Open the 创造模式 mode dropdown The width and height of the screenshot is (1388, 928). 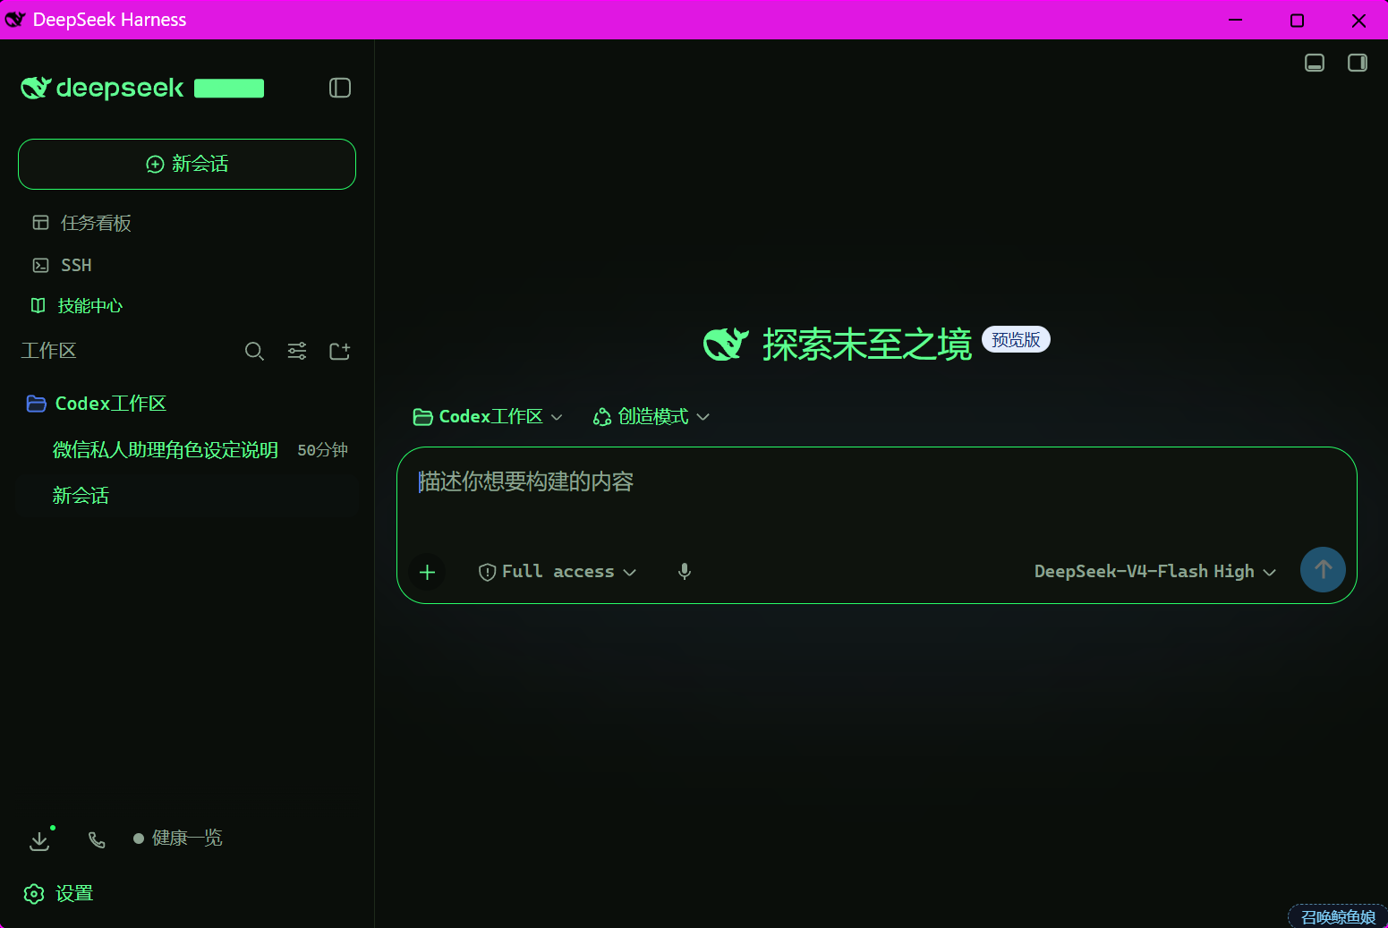pos(651,417)
